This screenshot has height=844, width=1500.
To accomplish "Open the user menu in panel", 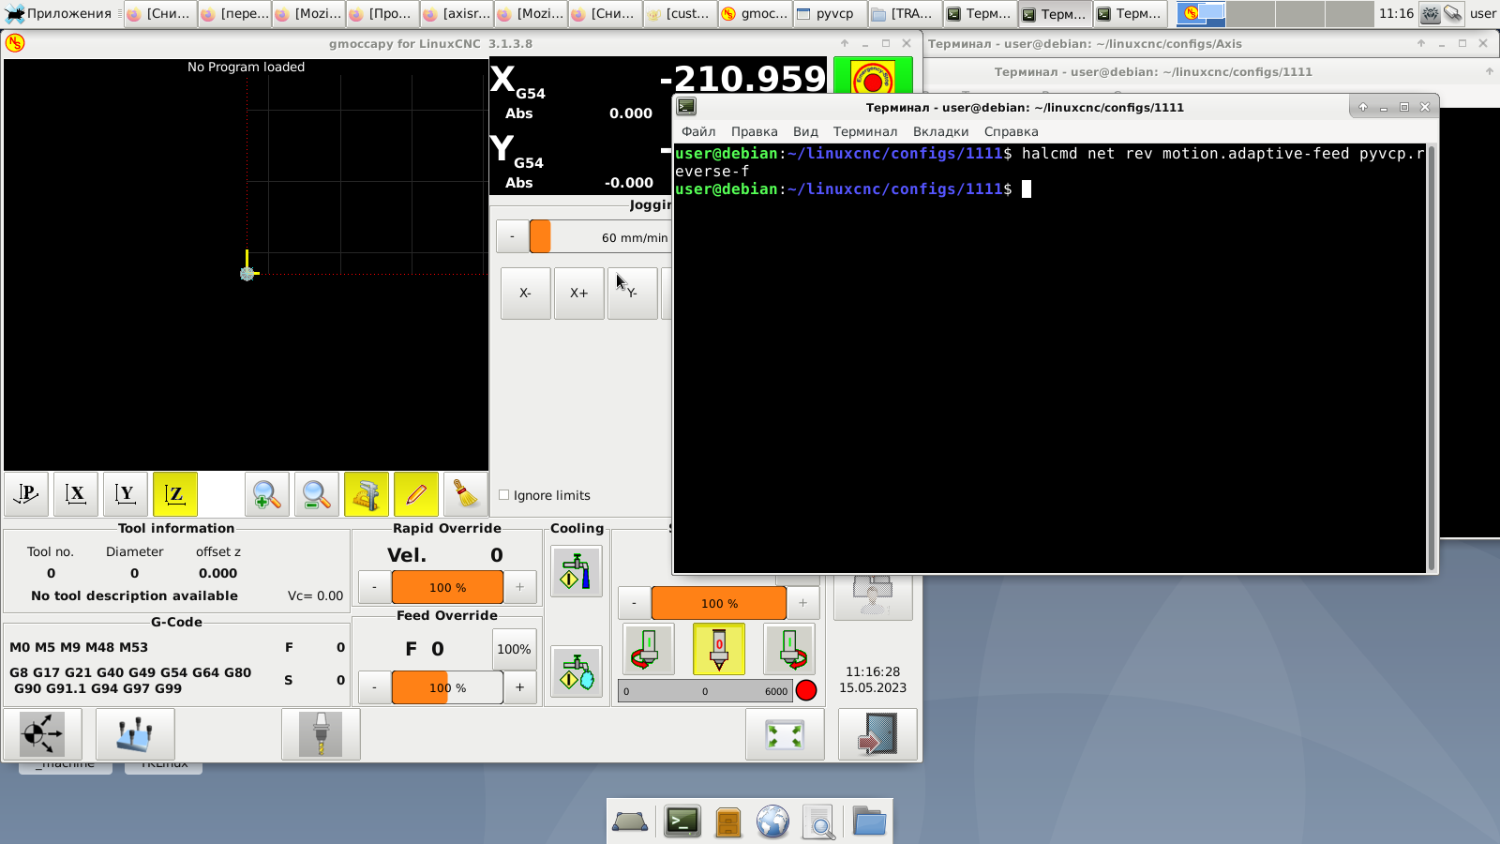I will click(x=1482, y=13).
